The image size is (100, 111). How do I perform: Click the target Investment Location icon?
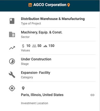(12, 88)
